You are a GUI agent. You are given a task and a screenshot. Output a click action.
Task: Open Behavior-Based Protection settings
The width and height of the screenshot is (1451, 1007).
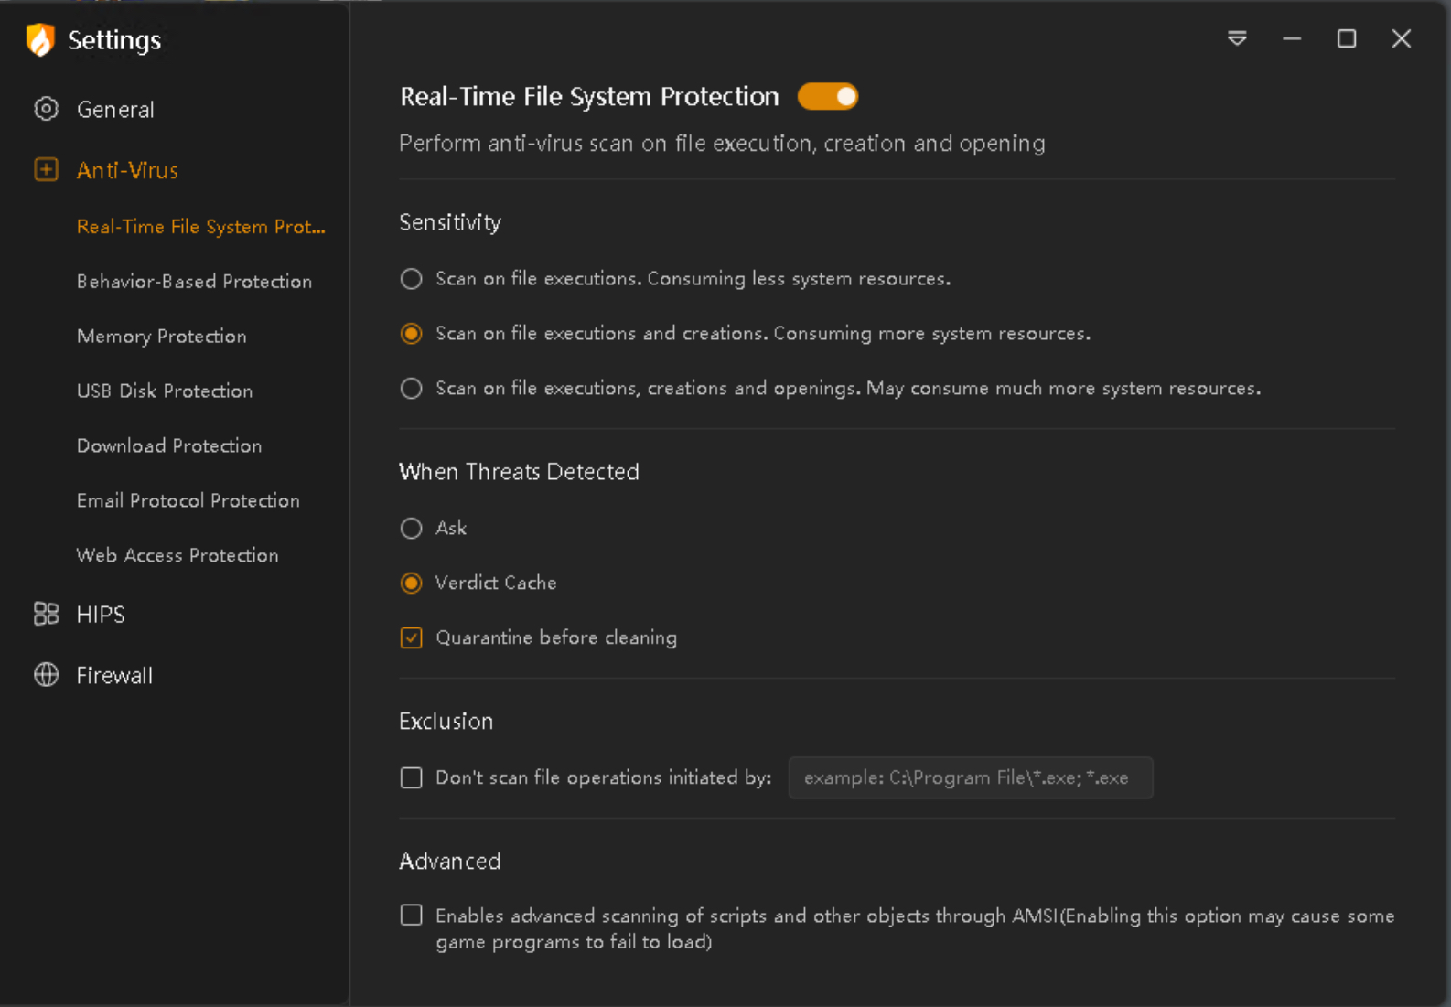(x=194, y=282)
